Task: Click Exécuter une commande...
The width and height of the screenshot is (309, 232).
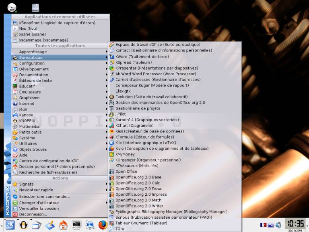Action: click(x=60, y=197)
